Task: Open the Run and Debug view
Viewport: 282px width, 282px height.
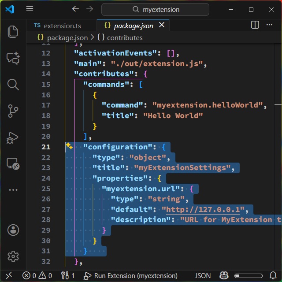Action: tap(13, 137)
